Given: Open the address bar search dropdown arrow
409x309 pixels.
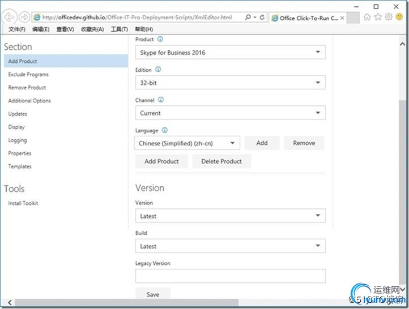Looking at the screenshot, I should tap(255, 18).
